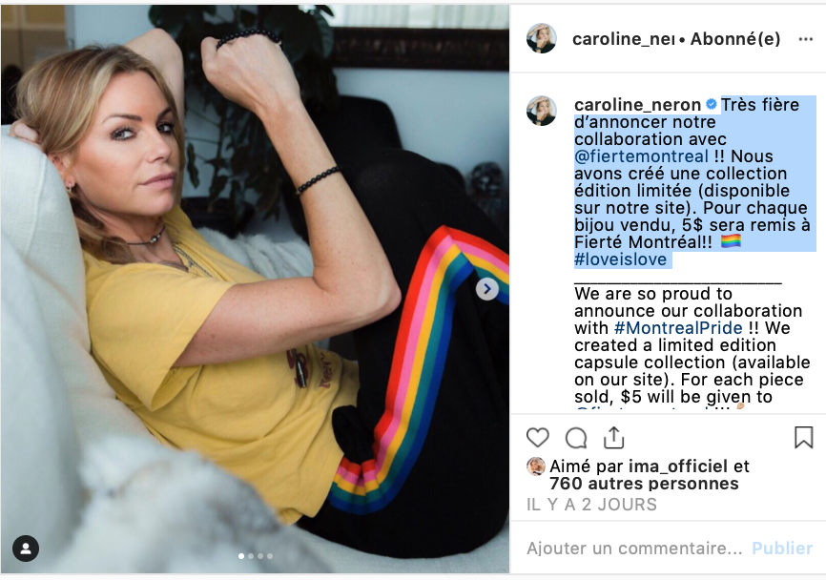Image resolution: width=826 pixels, height=580 pixels.
Task: View the 760 autres personnes likes list
Action: (644, 484)
